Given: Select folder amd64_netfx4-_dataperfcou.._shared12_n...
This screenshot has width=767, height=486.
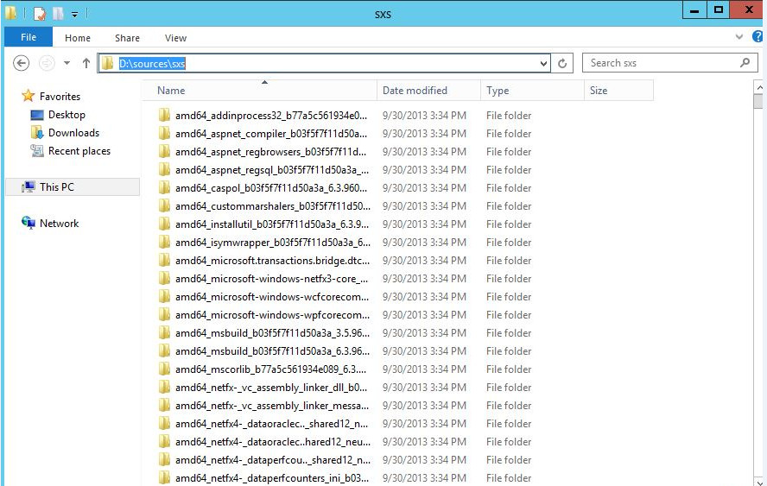Looking at the screenshot, I should tap(273, 459).
